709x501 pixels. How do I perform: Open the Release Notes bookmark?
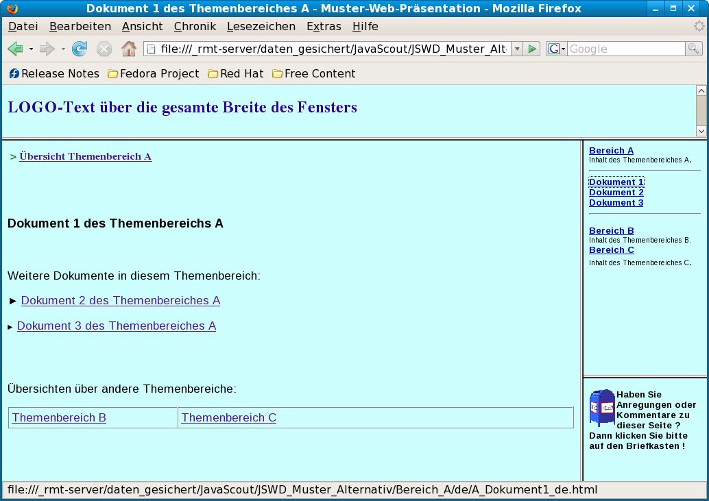[x=54, y=73]
